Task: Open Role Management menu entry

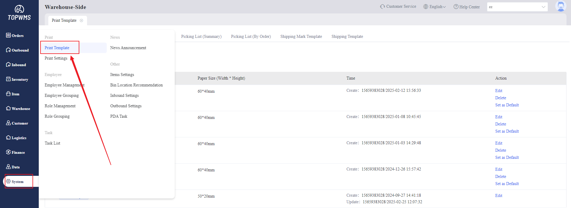Action: [x=60, y=106]
